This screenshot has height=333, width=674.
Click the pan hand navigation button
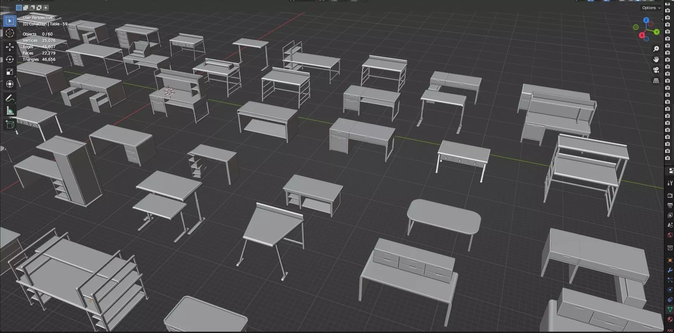coord(656,59)
